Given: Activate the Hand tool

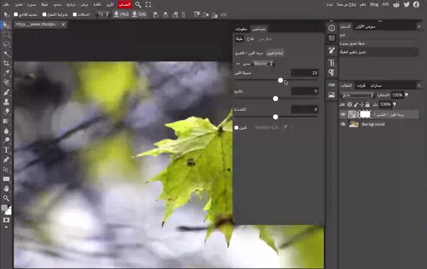Looking at the screenshot, I should point(6,188).
